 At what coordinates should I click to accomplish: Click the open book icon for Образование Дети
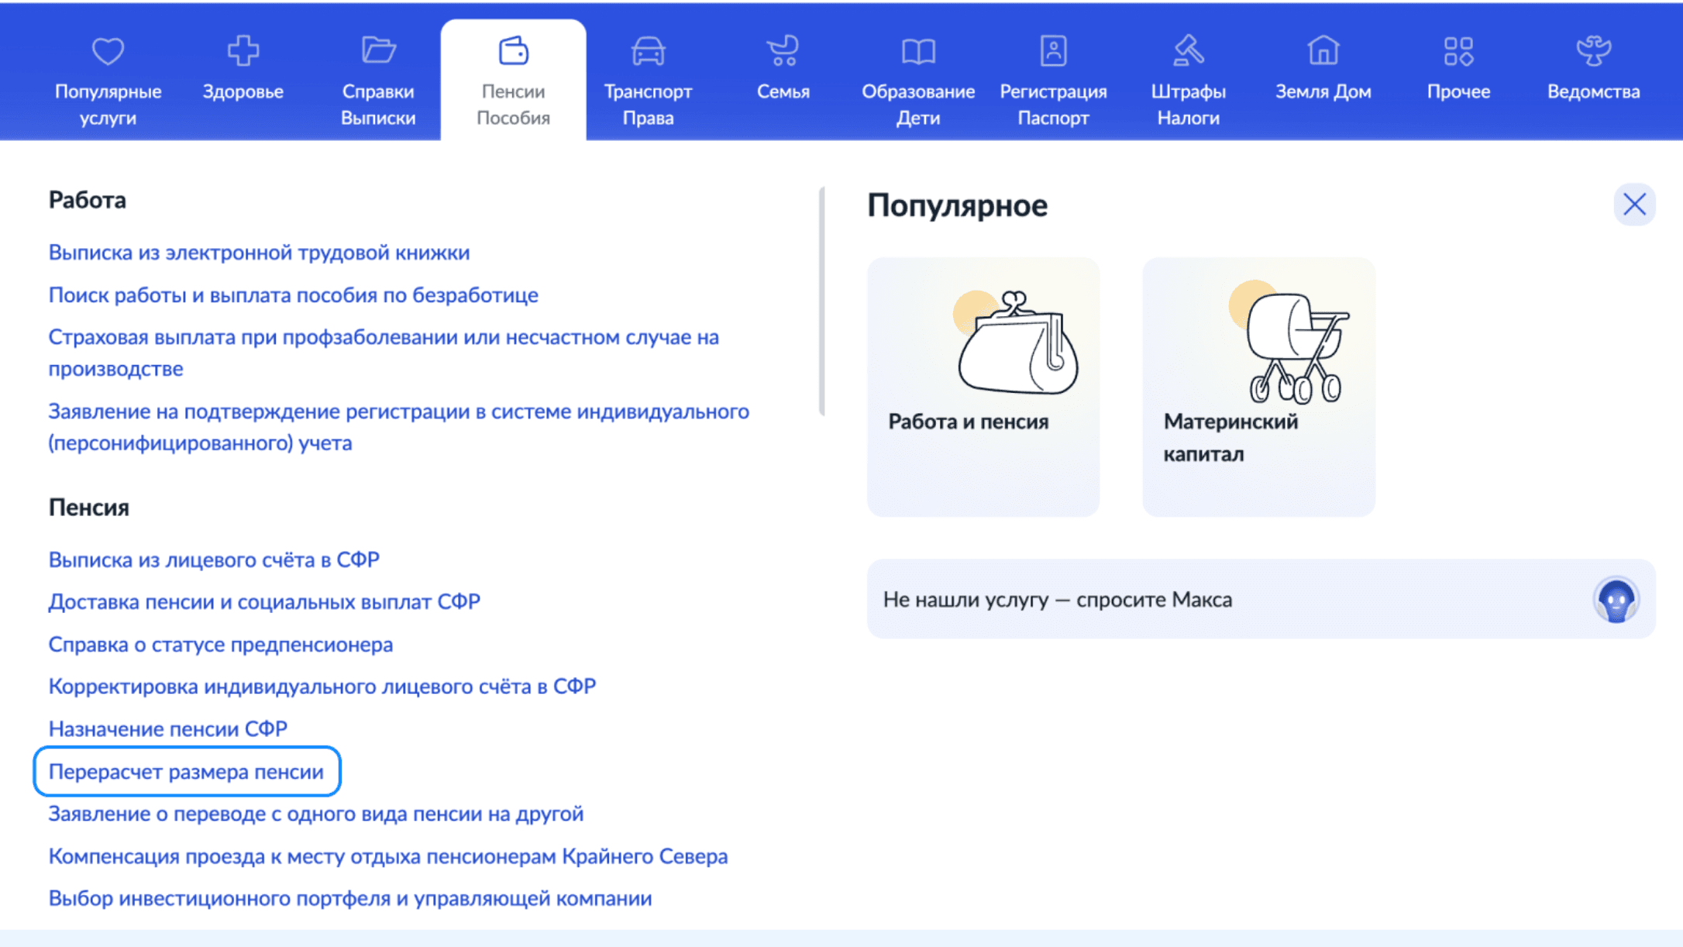[x=918, y=51]
